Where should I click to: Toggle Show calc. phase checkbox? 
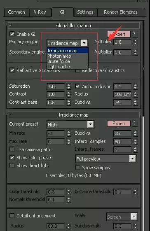coord(12,157)
